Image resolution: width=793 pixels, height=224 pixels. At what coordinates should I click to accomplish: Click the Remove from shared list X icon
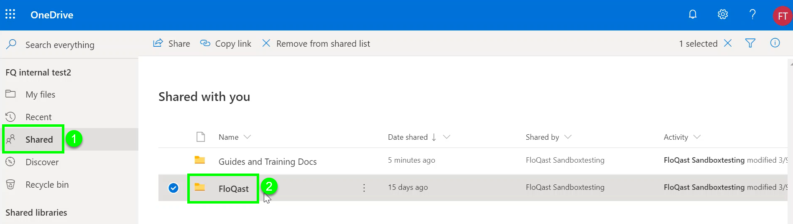266,43
